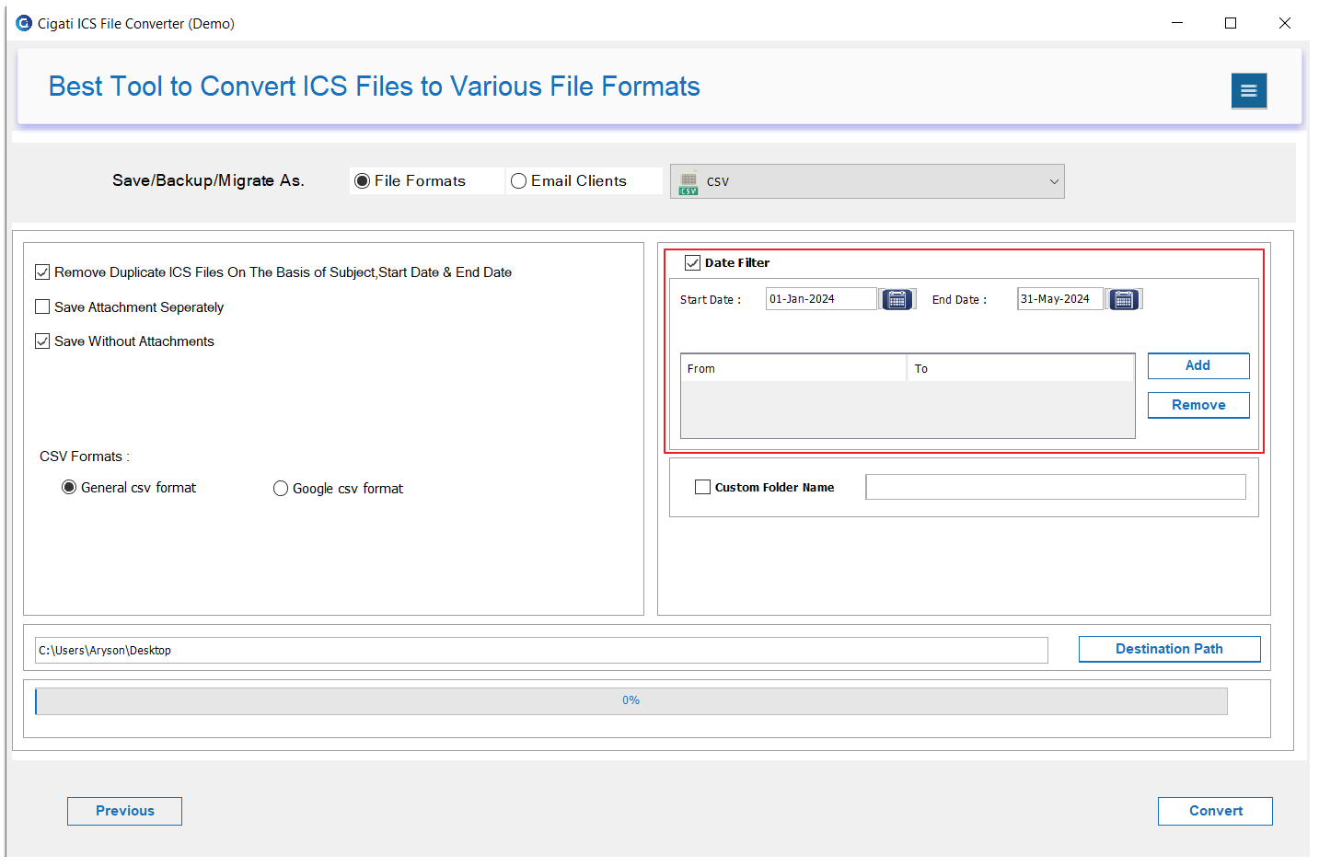Click the Custom Folder Name text field
The height and width of the screenshot is (867, 1319).
1056,487
